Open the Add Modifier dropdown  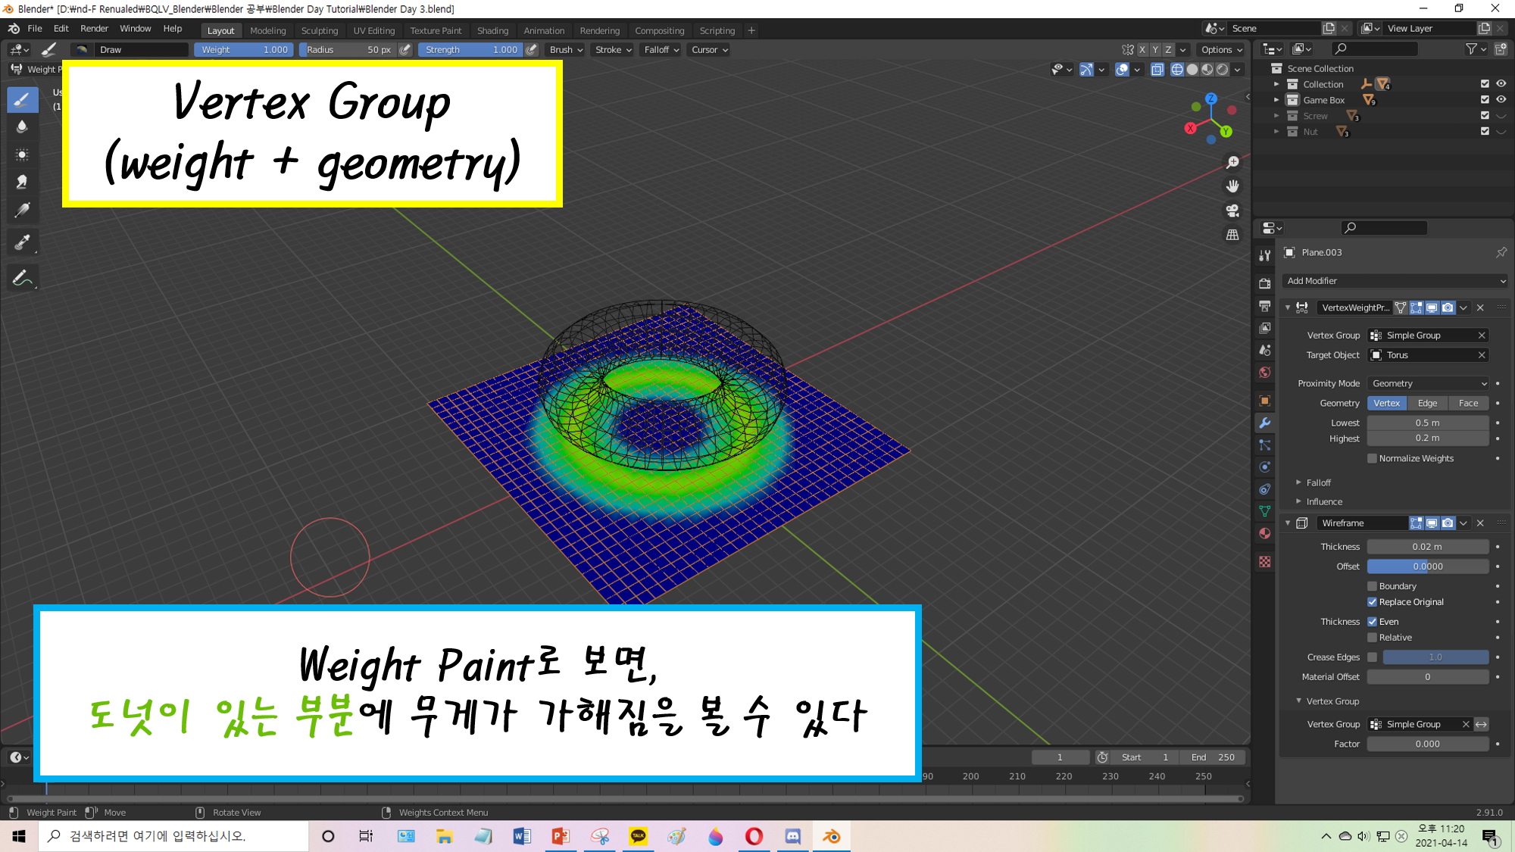(1394, 281)
